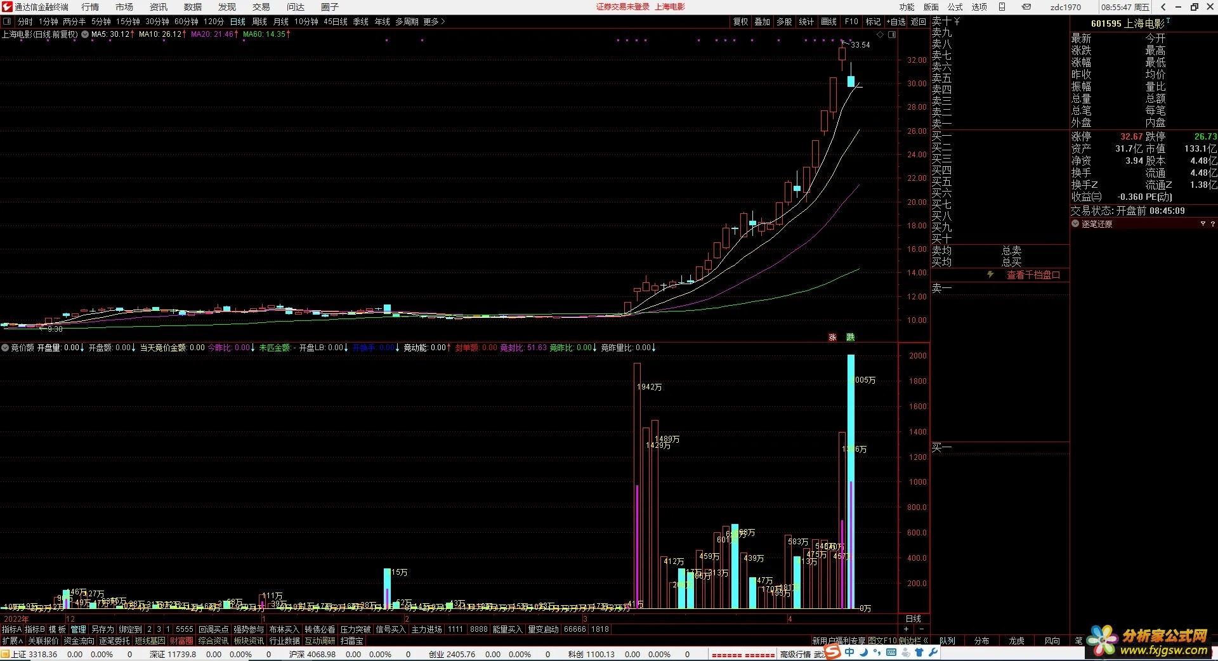Viewport: 1218px width, 661px height.
Task: Toggle 画线 drawing tools
Action: [828, 22]
